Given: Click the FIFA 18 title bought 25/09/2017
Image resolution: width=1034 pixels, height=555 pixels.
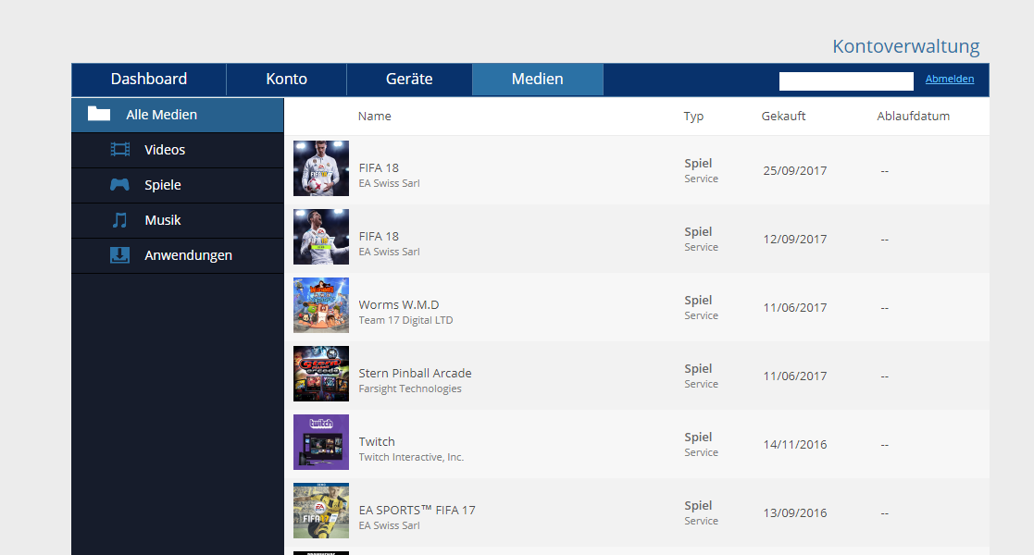Looking at the screenshot, I should click(379, 167).
